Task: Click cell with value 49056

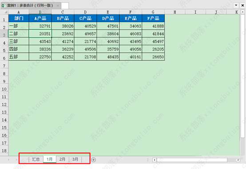Action: [x=131, y=49]
